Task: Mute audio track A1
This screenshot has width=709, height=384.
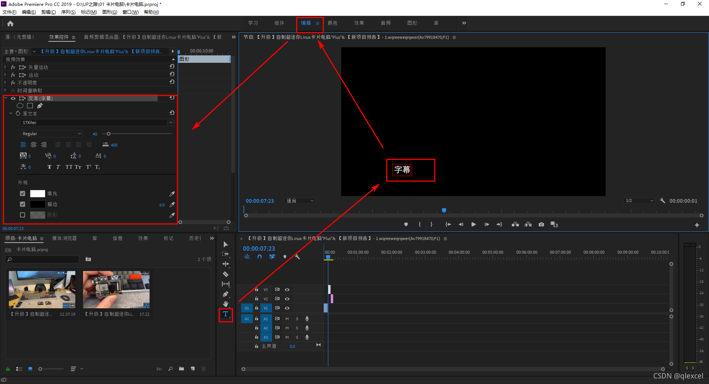Action: tap(287, 319)
